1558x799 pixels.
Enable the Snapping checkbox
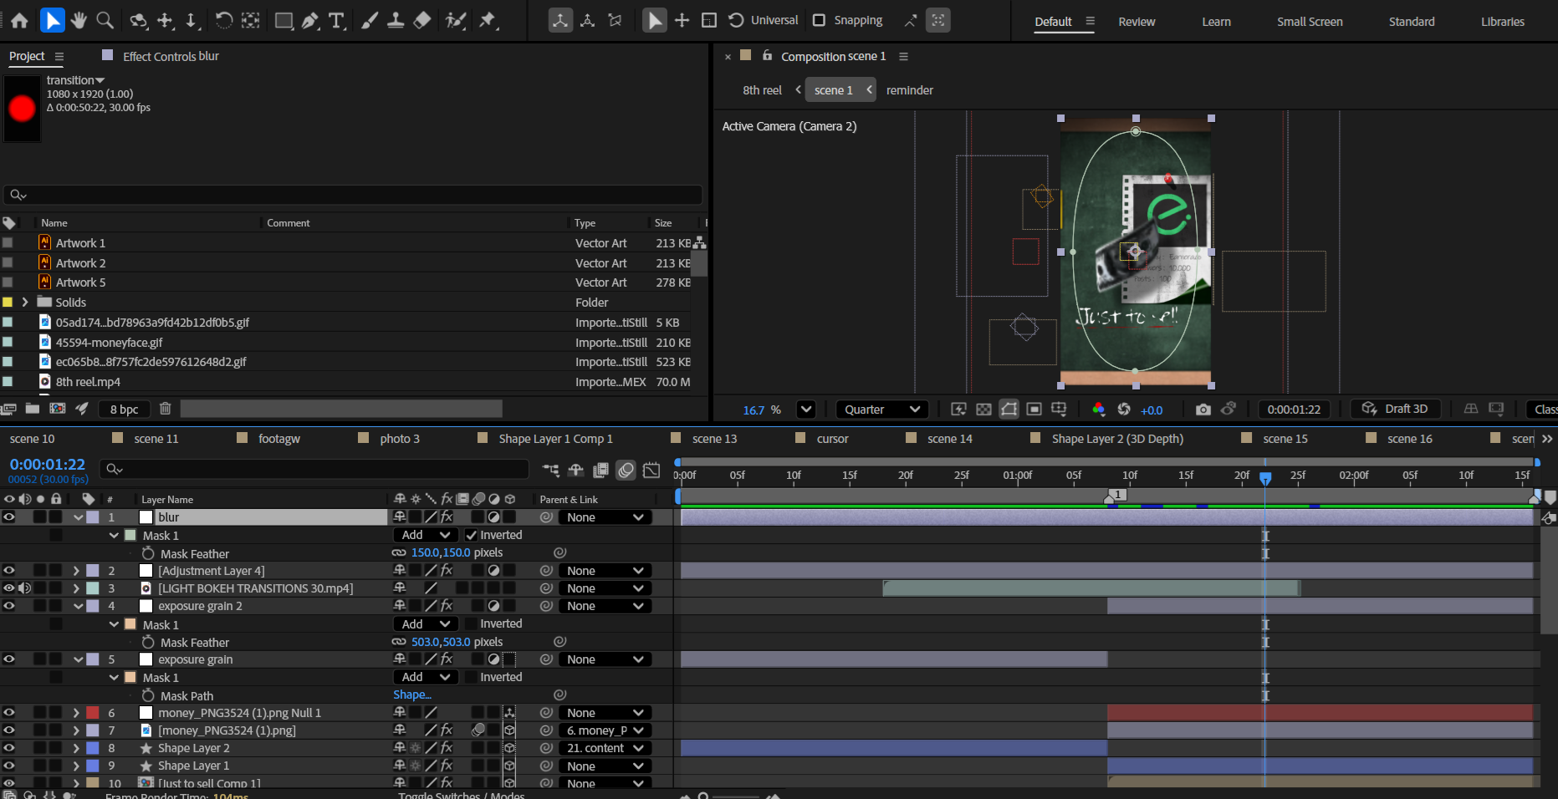[820, 20]
